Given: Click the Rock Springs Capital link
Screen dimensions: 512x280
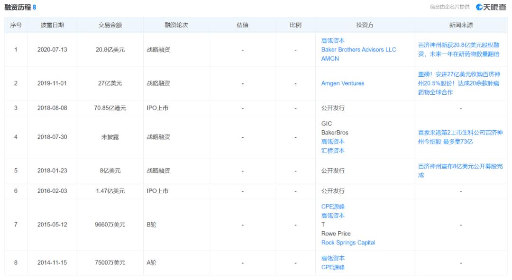Looking at the screenshot, I should (348, 243).
